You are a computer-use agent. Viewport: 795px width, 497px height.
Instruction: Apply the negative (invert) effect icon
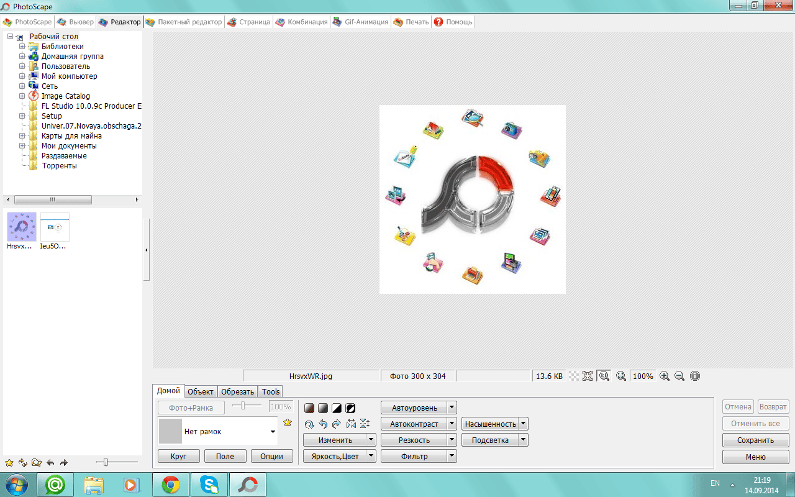click(350, 408)
